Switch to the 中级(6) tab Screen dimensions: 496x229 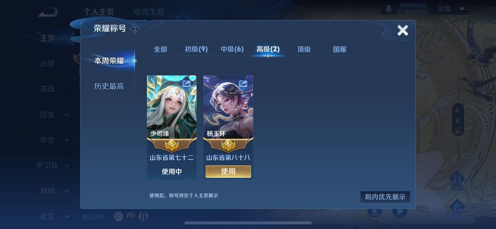point(232,49)
